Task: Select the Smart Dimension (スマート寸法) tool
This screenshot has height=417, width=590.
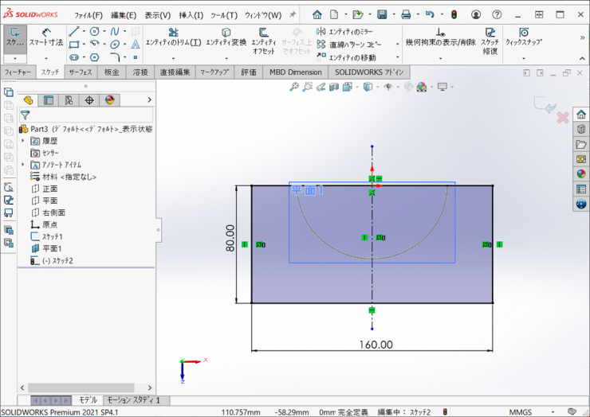Action: pyautogui.click(x=47, y=37)
